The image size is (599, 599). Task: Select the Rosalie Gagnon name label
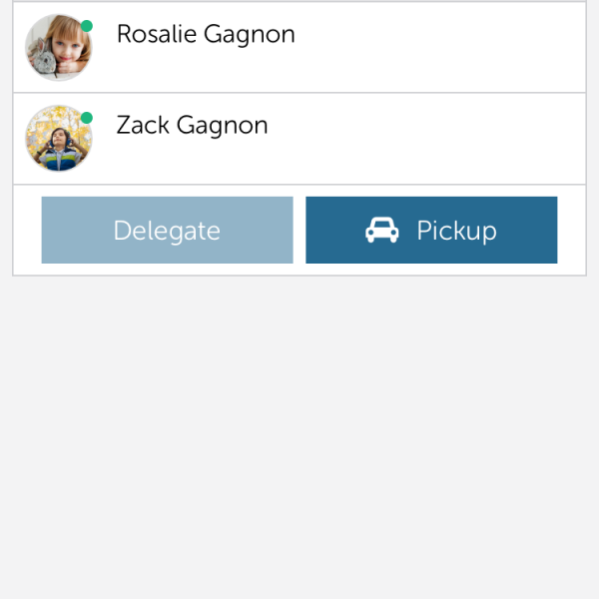point(206,35)
